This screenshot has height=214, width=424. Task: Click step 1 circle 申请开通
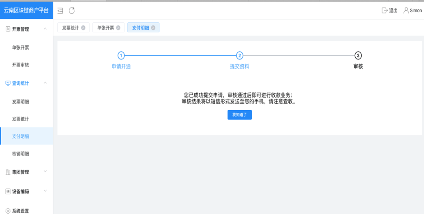(x=121, y=55)
